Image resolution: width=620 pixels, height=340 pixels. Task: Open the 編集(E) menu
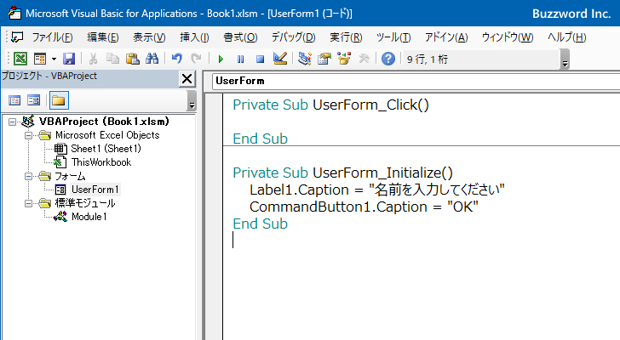pyautogui.click(x=103, y=37)
